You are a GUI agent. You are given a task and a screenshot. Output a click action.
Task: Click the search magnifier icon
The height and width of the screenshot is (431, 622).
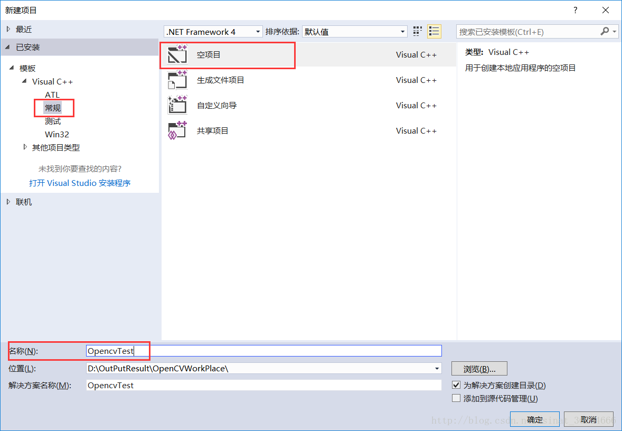pos(605,31)
